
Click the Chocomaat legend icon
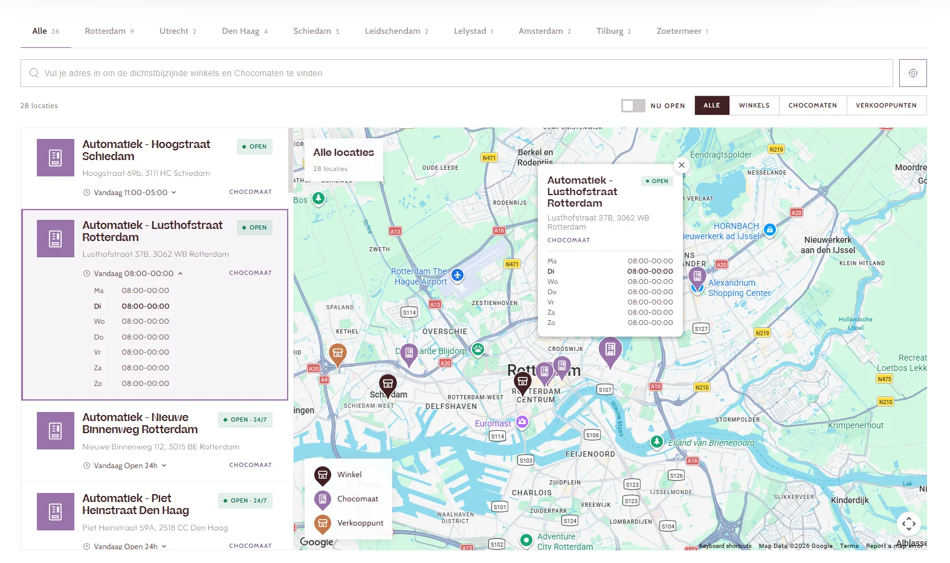click(x=323, y=500)
